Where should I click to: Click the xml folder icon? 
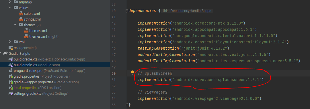(15, 42)
